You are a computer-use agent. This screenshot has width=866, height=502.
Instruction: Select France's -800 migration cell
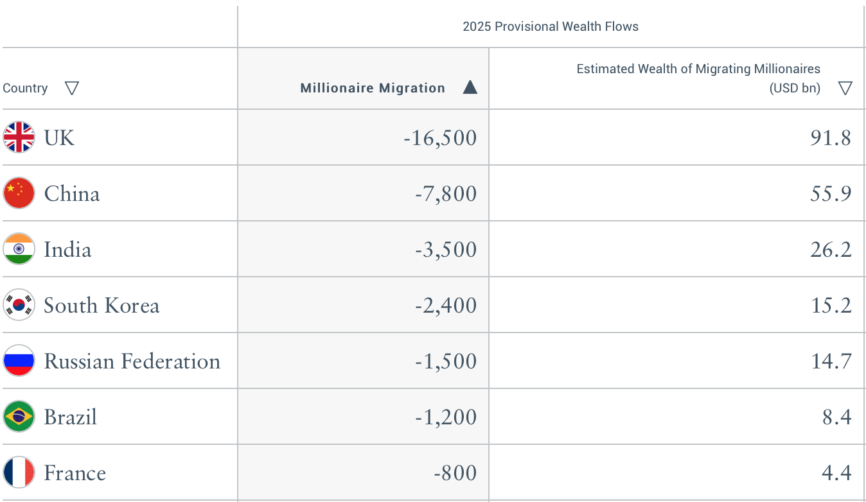[x=455, y=473]
